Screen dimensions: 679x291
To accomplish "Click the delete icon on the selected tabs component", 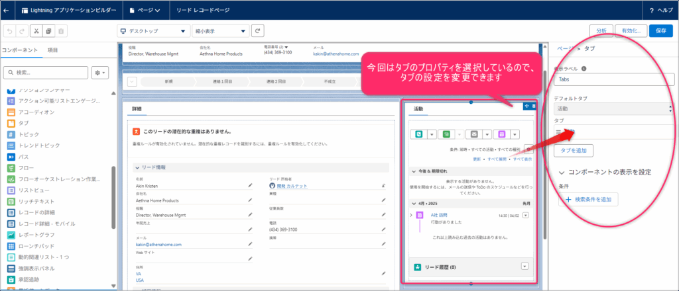I will tap(534, 106).
